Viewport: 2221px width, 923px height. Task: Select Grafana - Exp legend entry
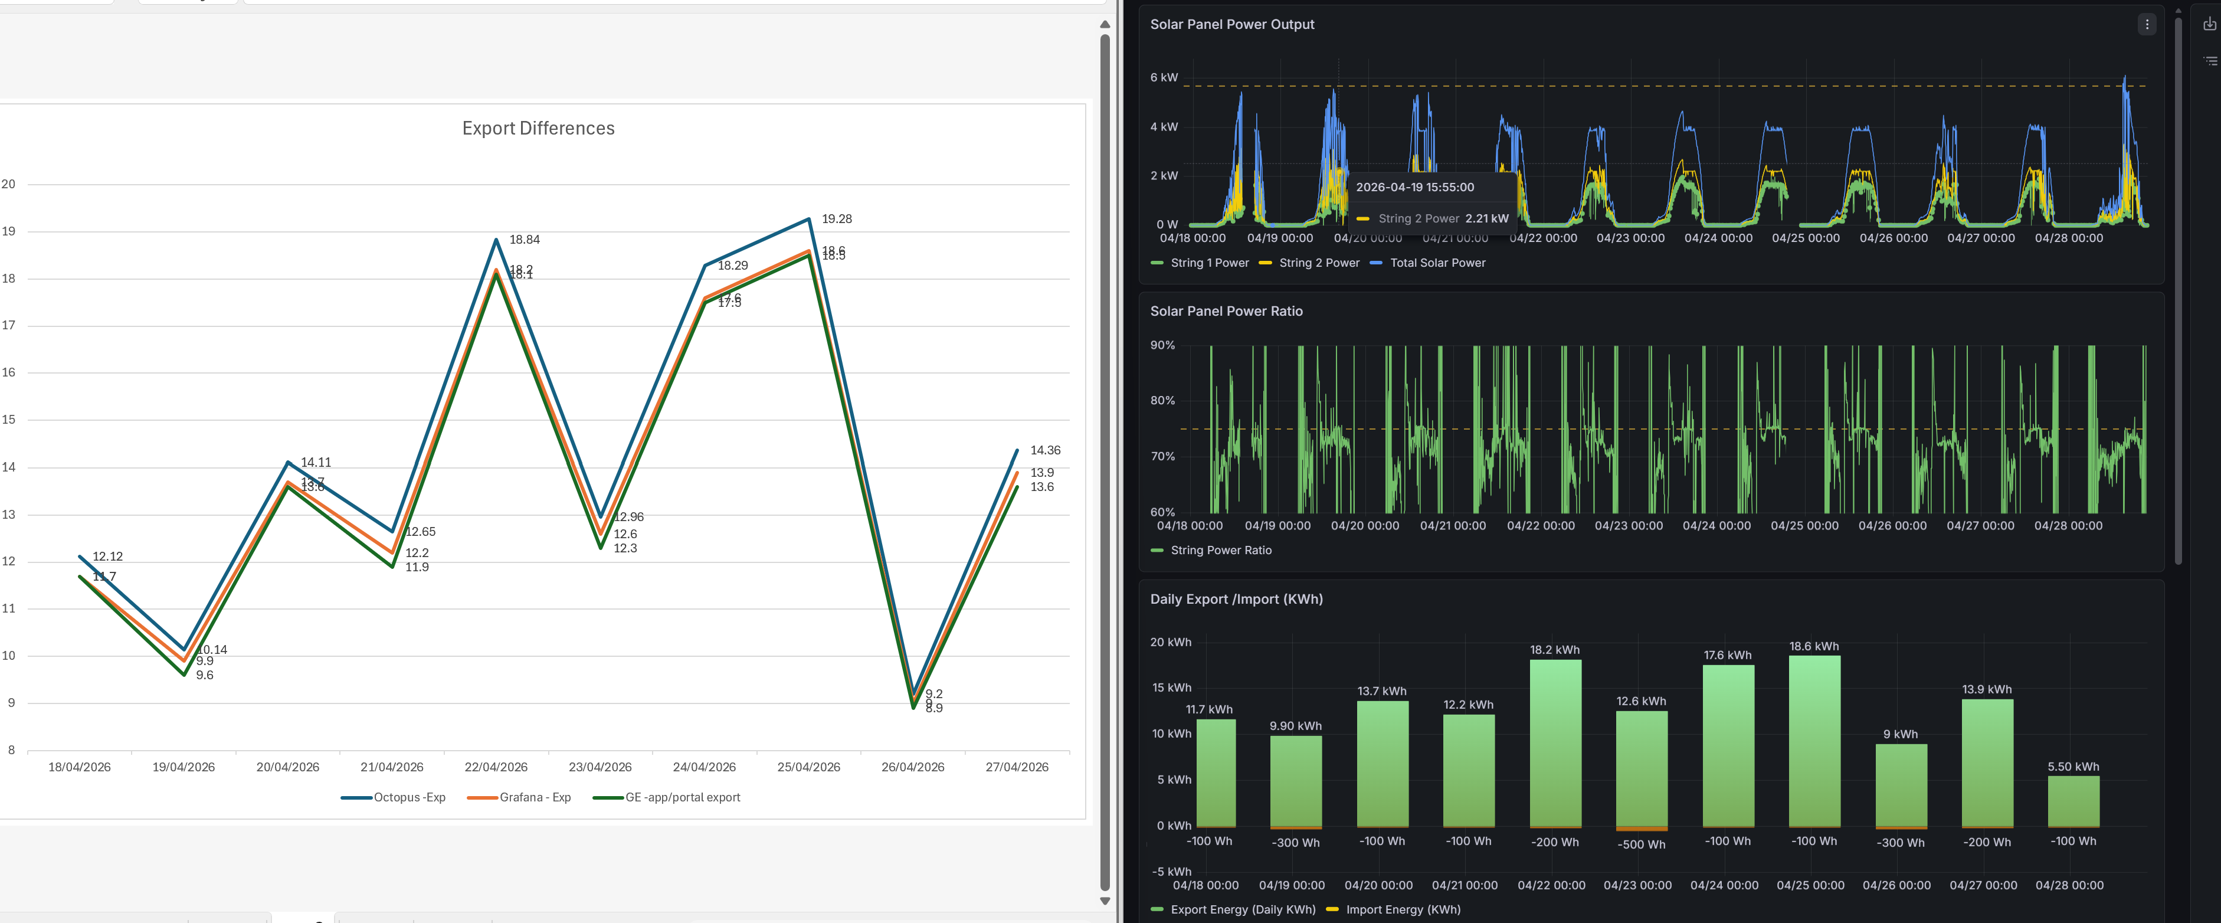[519, 798]
